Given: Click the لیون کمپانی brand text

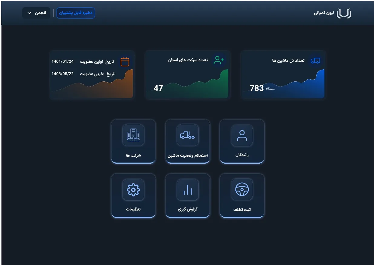Looking at the screenshot, I should (x=324, y=13).
